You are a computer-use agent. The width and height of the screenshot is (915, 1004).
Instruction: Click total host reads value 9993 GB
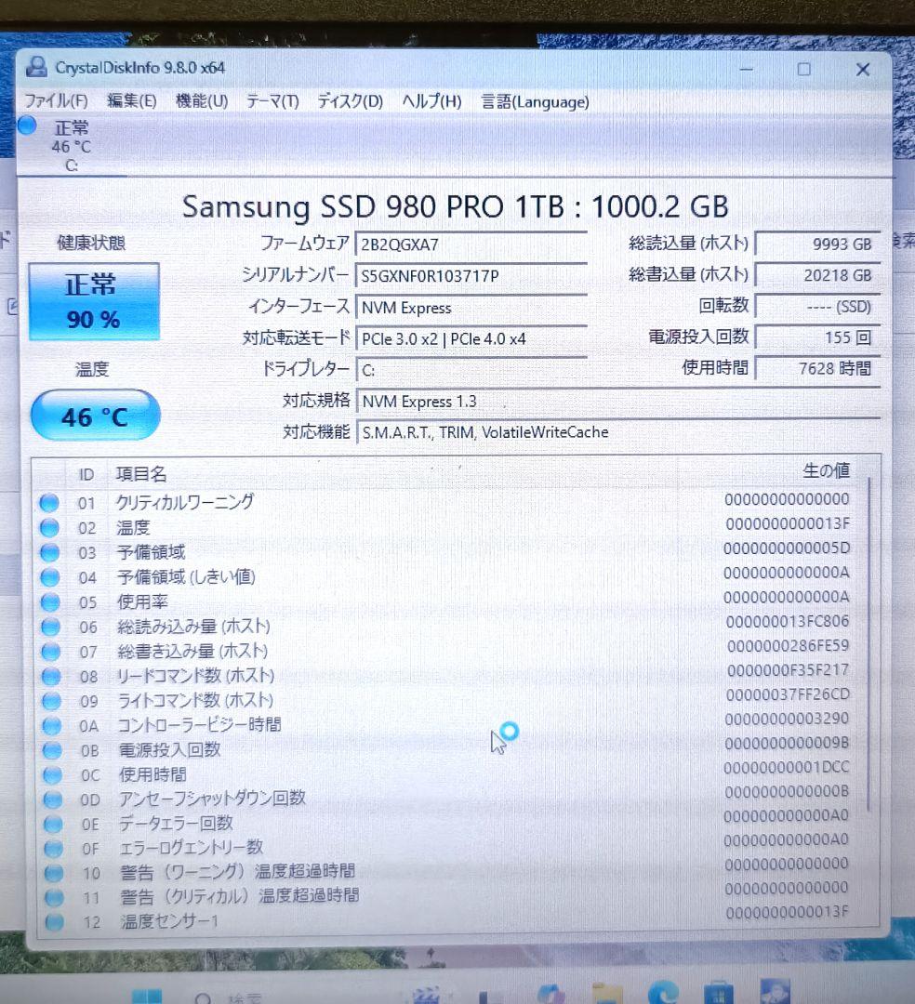point(817,244)
